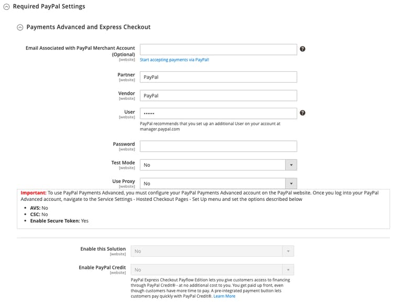Click the Test Mode dropdown arrow button

click(291, 165)
